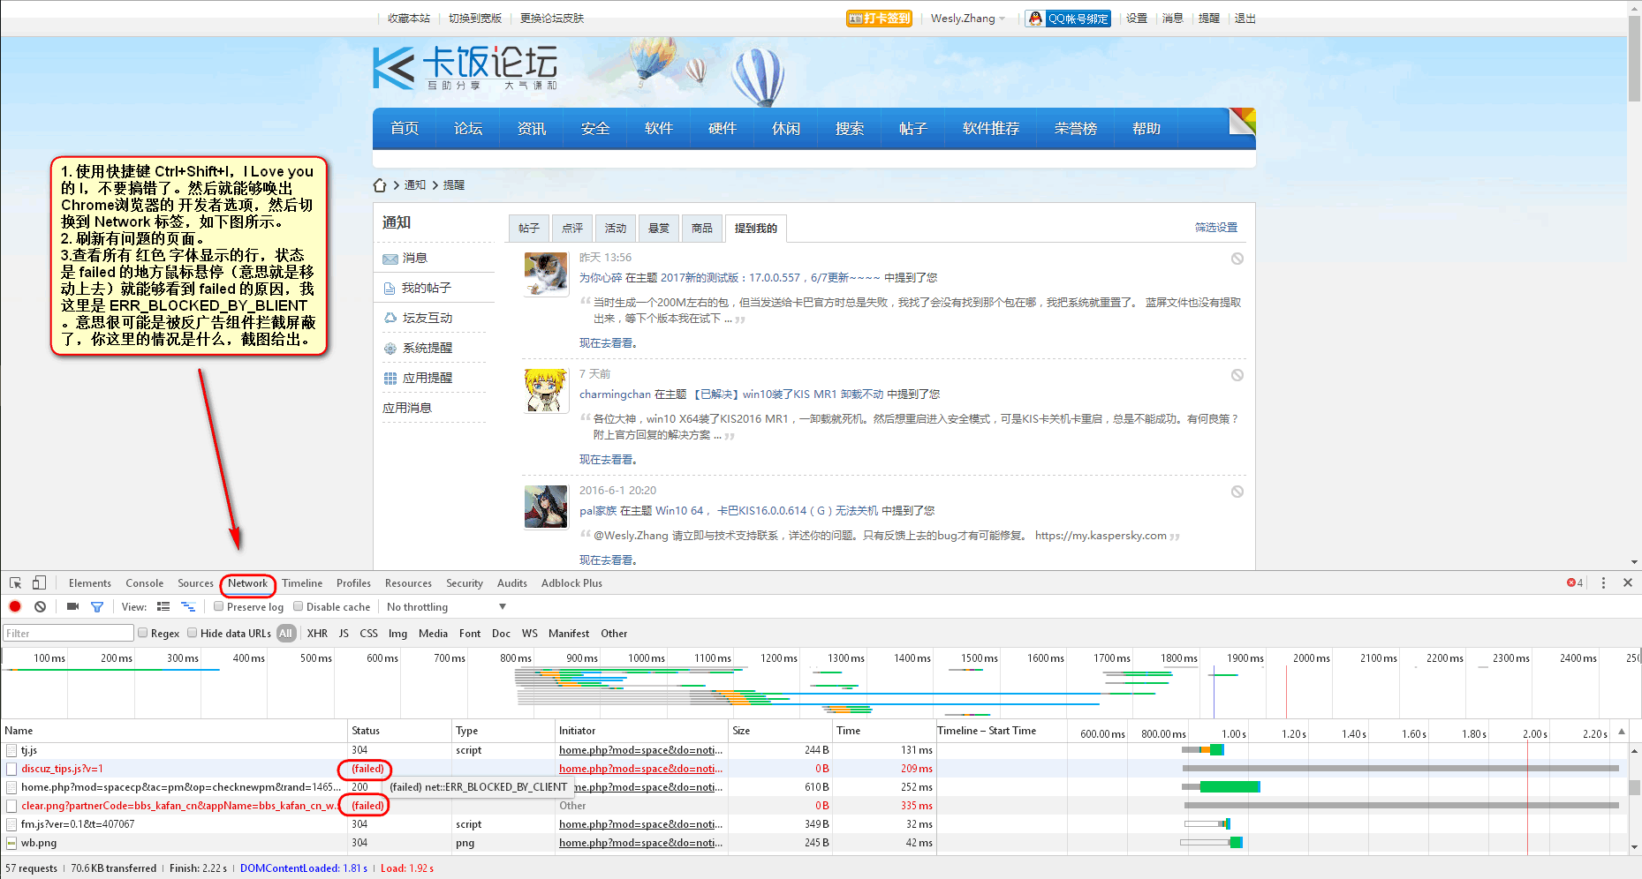Stop the red network recording button

15,606
